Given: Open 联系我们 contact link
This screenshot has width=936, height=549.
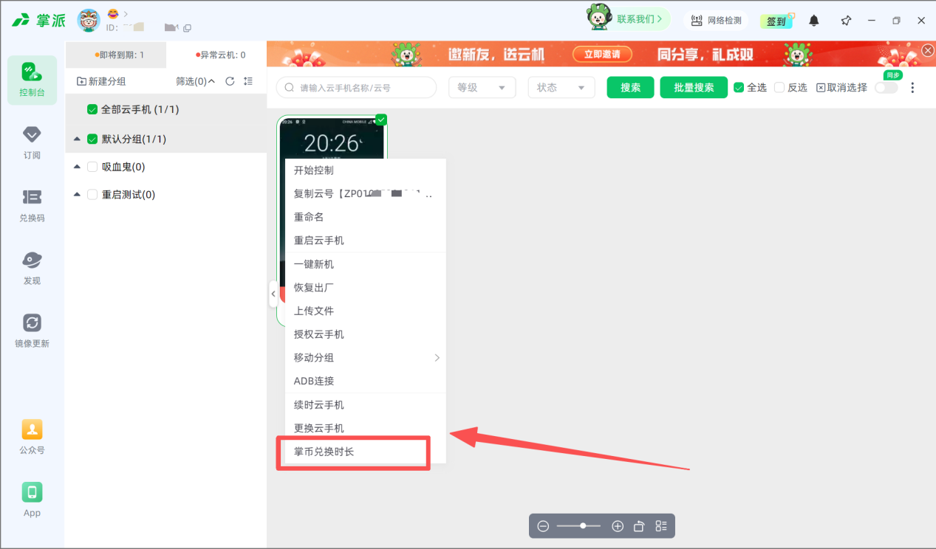Looking at the screenshot, I should click(639, 19).
